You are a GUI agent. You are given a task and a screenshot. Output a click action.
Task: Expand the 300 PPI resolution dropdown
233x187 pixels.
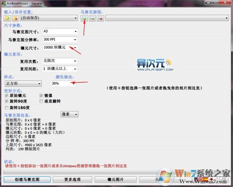click(x=60, y=40)
